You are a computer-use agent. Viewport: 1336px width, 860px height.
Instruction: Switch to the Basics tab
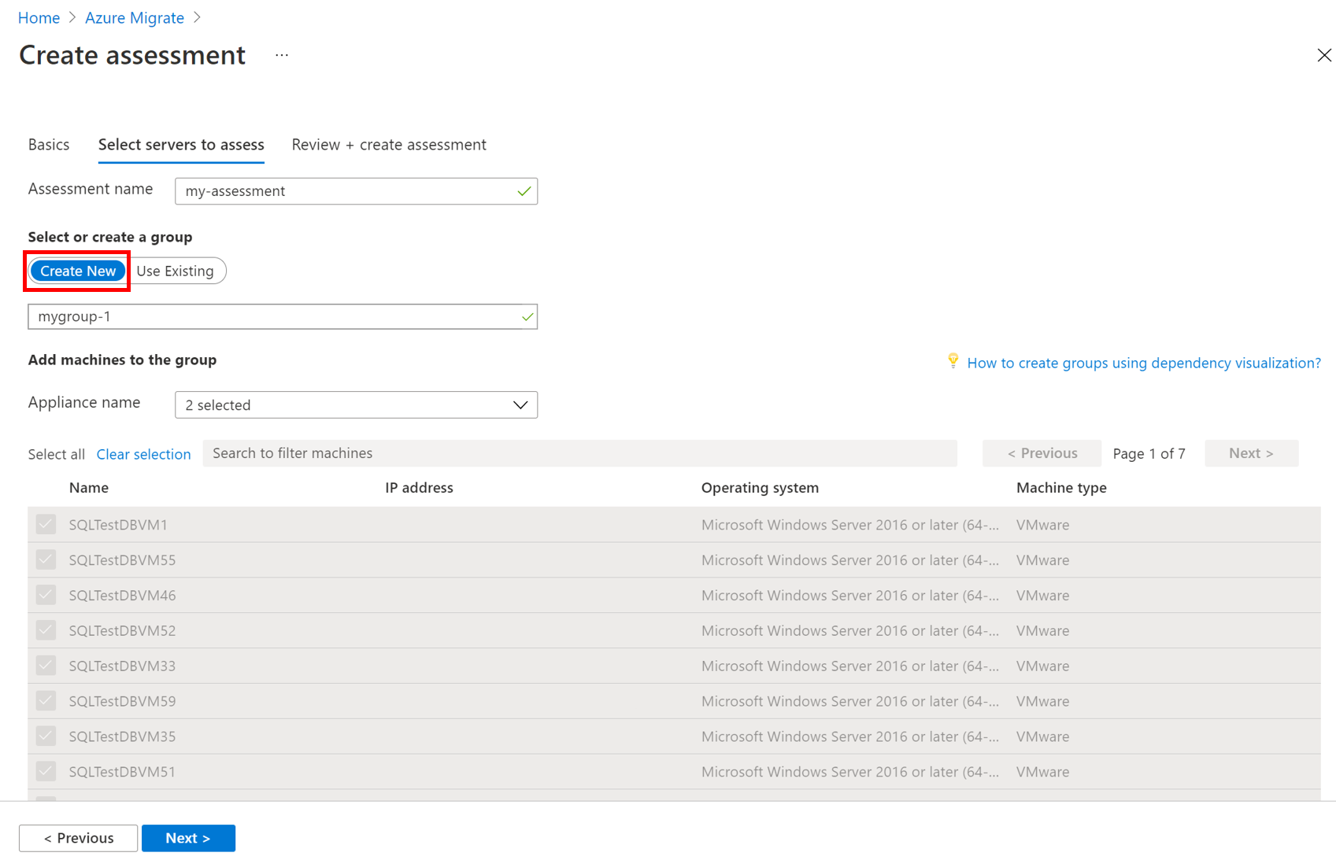49,145
